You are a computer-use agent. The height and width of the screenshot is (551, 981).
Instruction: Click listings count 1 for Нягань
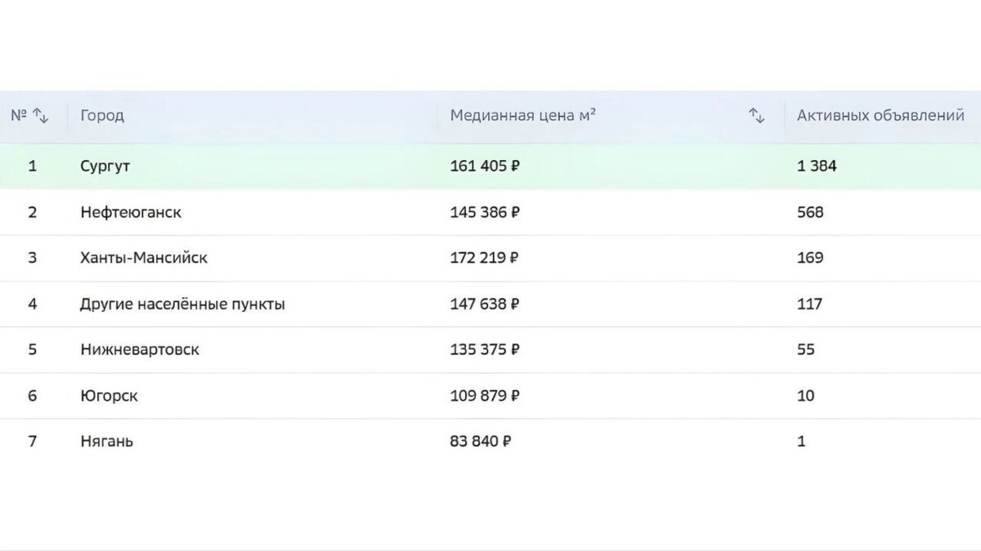pyautogui.click(x=801, y=442)
